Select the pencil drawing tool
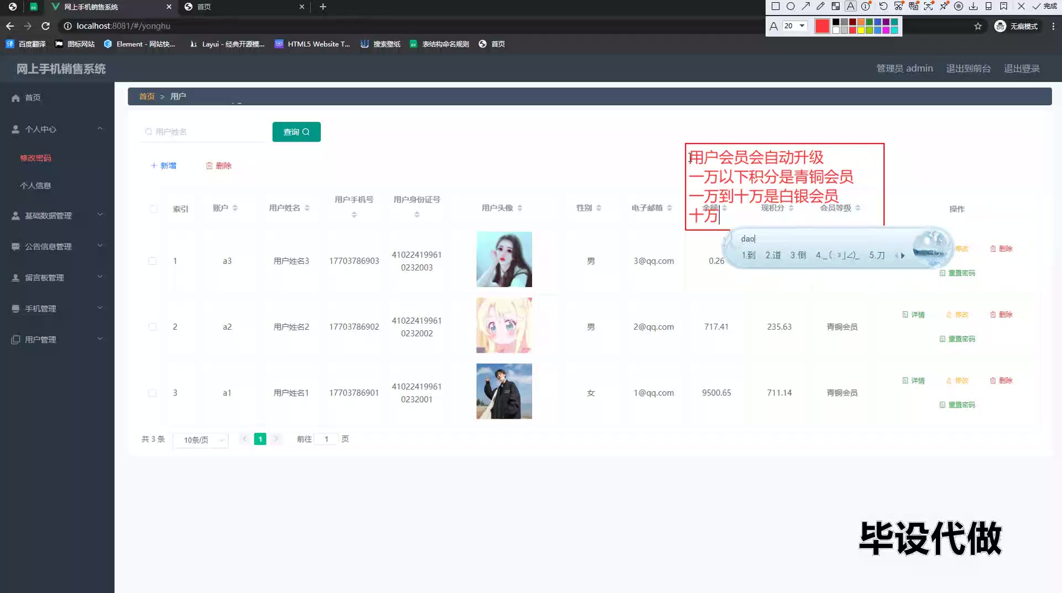The height and width of the screenshot is (593, 1062). click(821, 7)
